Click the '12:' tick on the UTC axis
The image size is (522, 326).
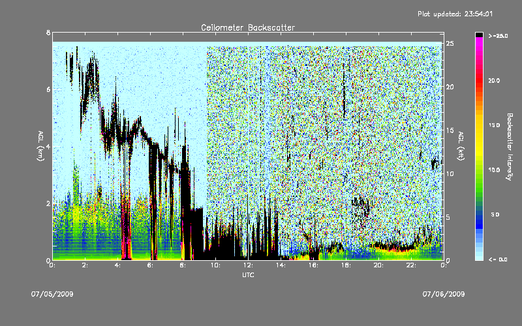tap(249, 265)
